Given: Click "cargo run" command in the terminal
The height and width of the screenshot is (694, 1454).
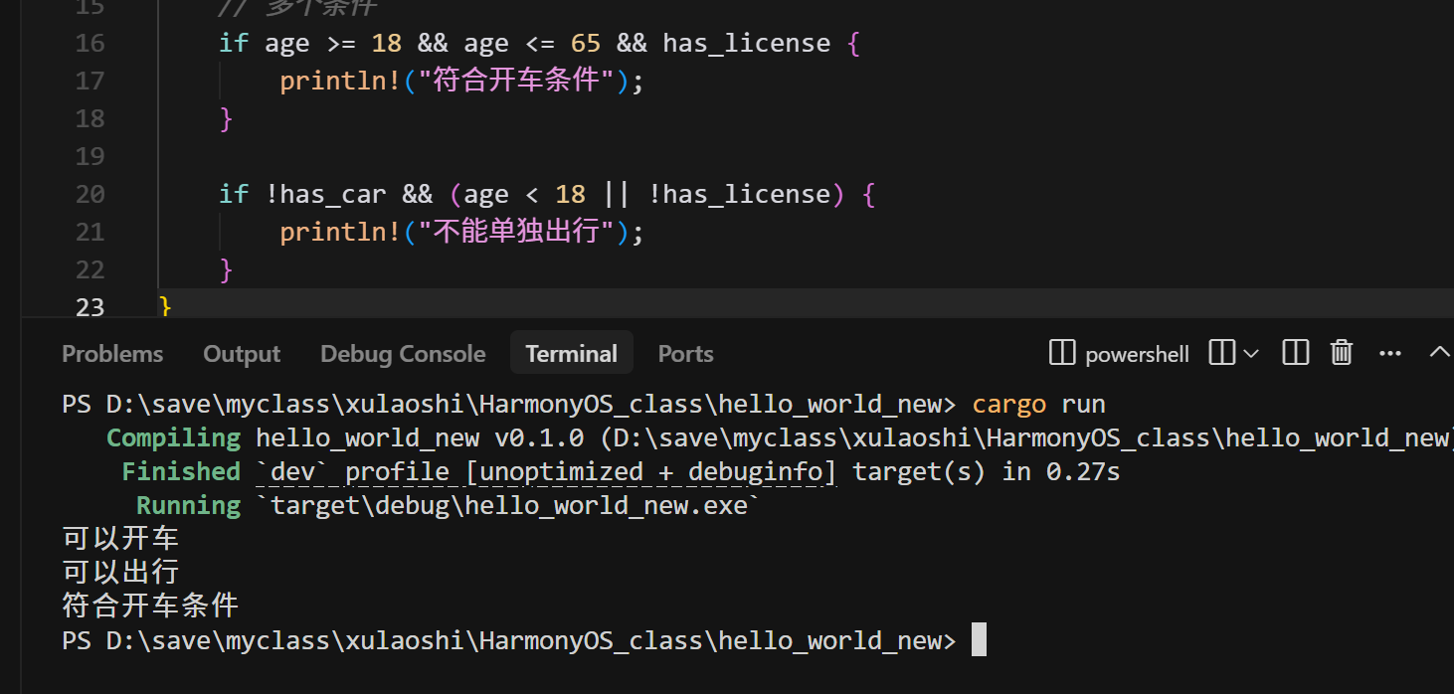Looking at the screenshot, I should (x=1039, y=405).
